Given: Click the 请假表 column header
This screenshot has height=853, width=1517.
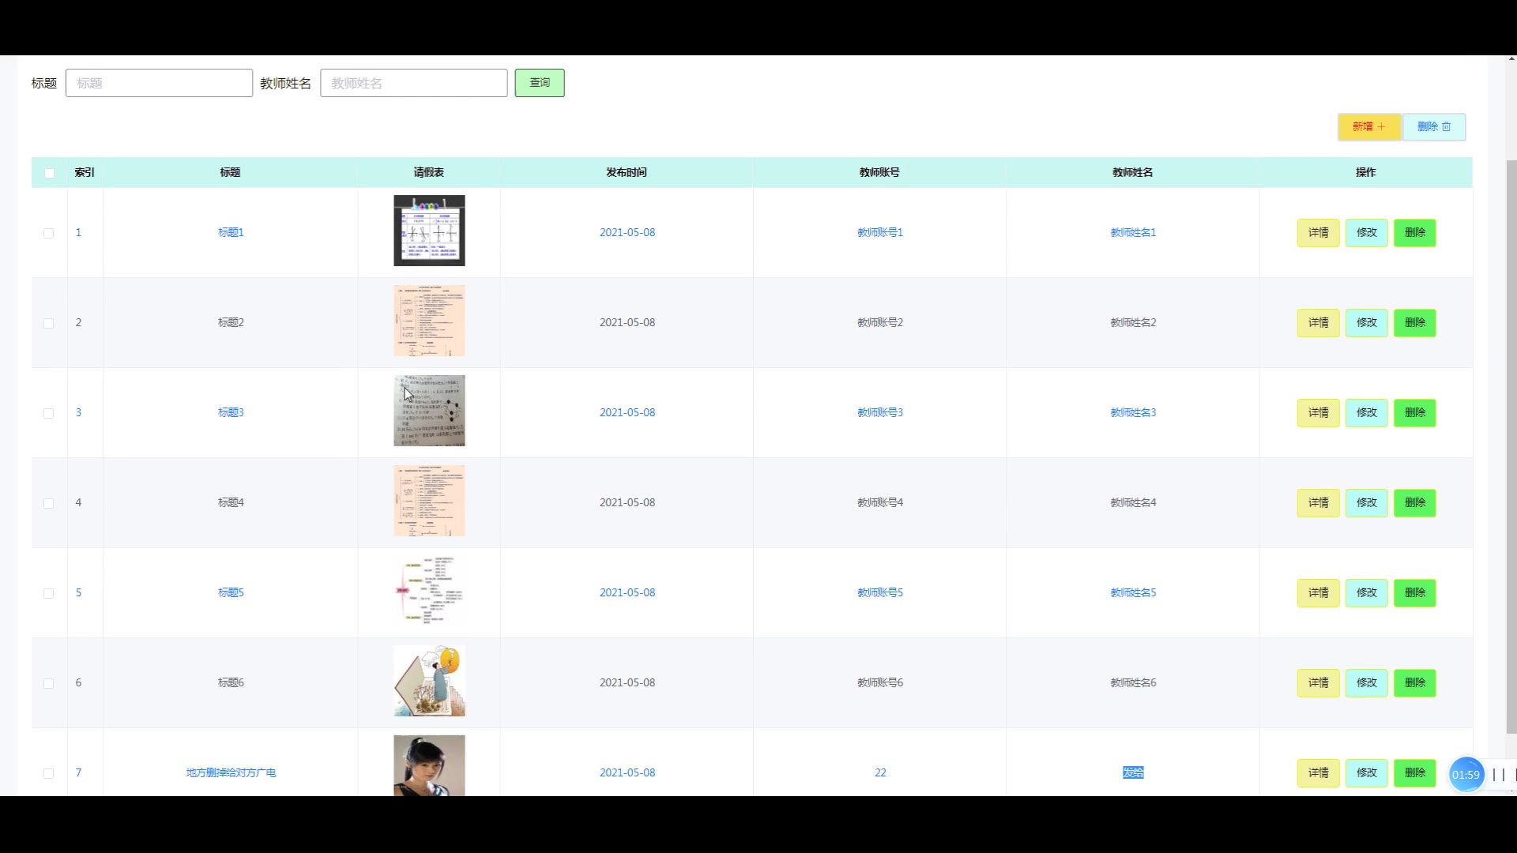Looking at the screenshot, I should [429, 172].
